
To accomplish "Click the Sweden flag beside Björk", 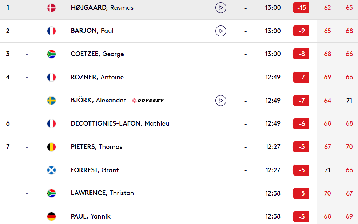I will (51, 100).
